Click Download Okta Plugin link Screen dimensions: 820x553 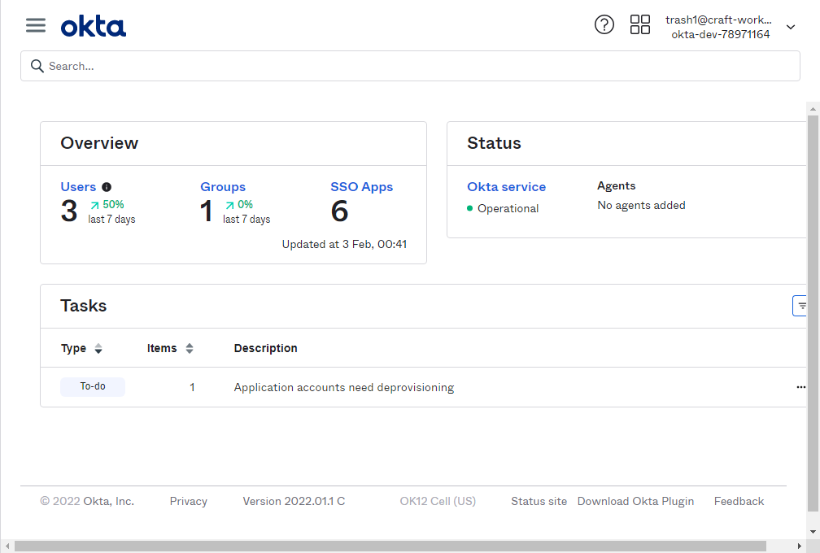click(x=635, y=501)
